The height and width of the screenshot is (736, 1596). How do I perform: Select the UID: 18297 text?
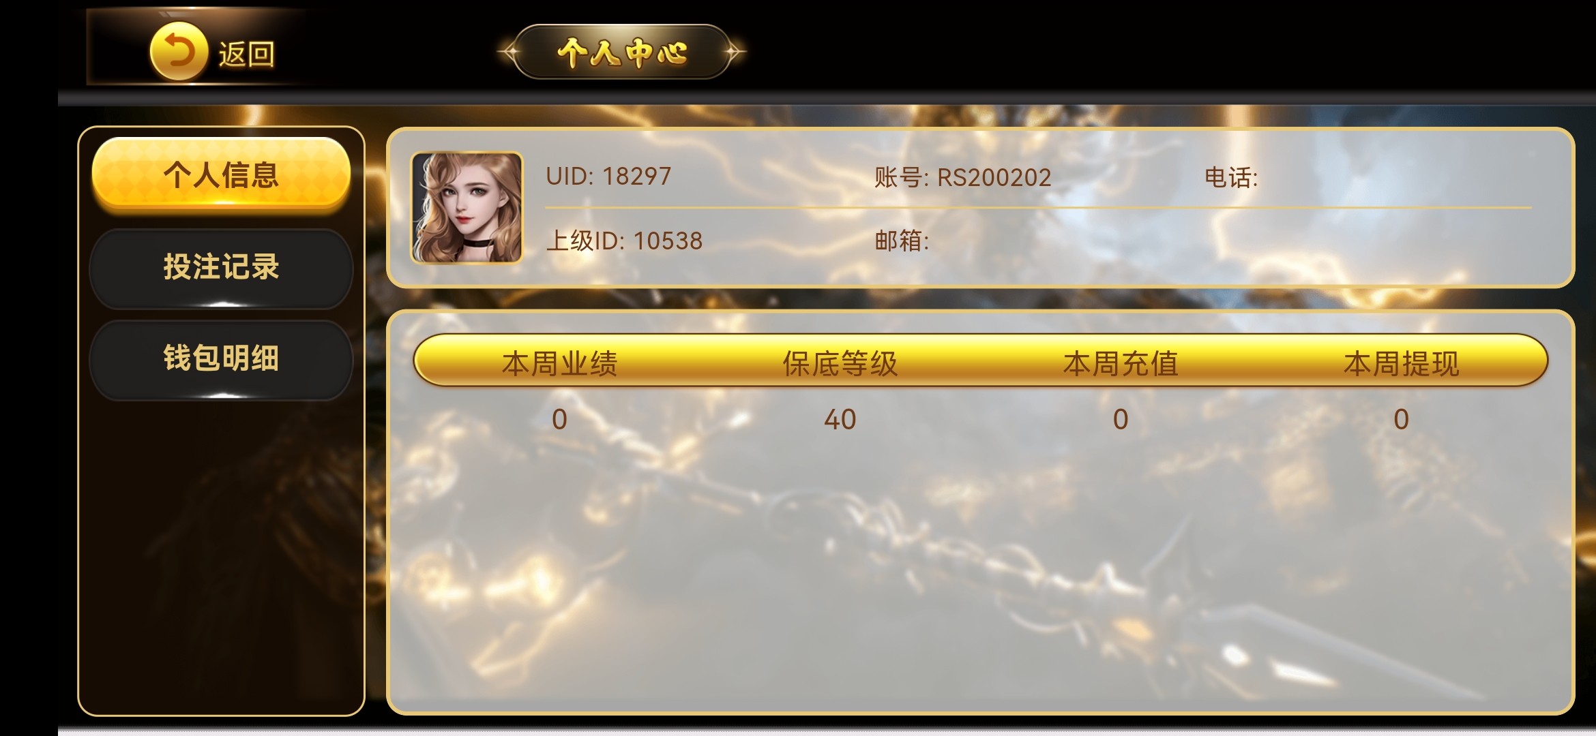coord(608,177)
